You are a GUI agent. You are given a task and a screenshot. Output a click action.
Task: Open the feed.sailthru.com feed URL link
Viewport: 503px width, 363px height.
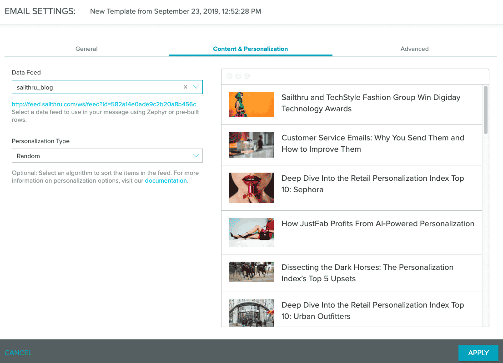click(104, 104)
